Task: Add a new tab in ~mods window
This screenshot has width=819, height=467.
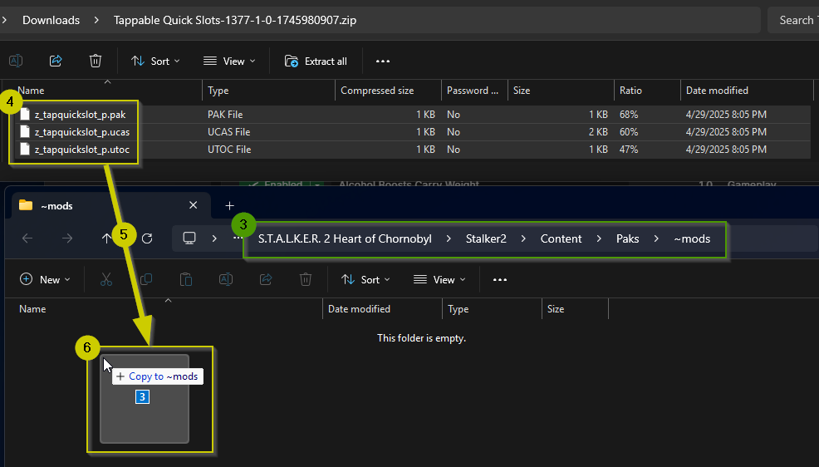Action: coord(229,206)
